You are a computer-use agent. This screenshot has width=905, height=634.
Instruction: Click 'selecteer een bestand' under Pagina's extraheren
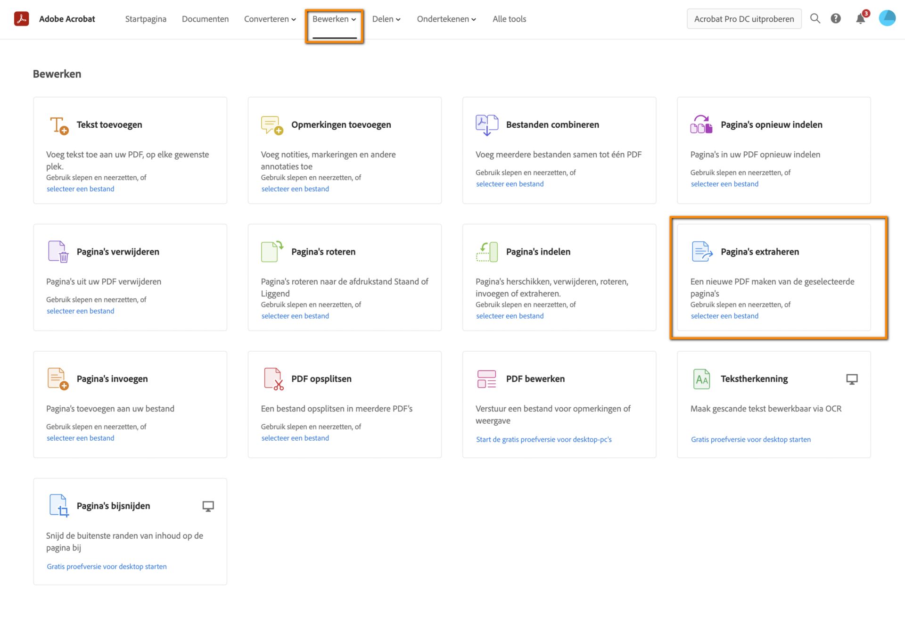click(x=724, y=316)
